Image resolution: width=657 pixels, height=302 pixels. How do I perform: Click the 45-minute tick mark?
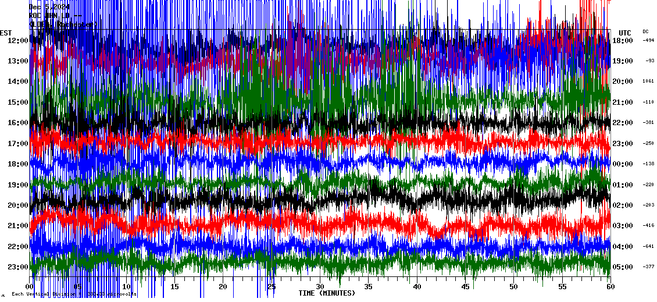(x=465, y=287)
